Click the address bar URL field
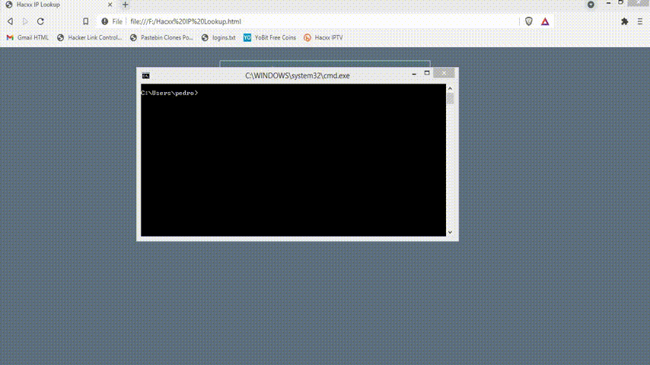Image resolution: width=650 pixels, height=365 pixels. tap(304, 21)
